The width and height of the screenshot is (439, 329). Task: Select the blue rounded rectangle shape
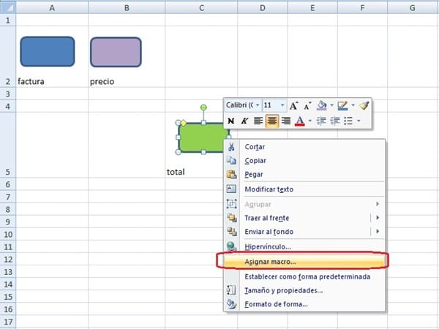(x=48, y=52)
